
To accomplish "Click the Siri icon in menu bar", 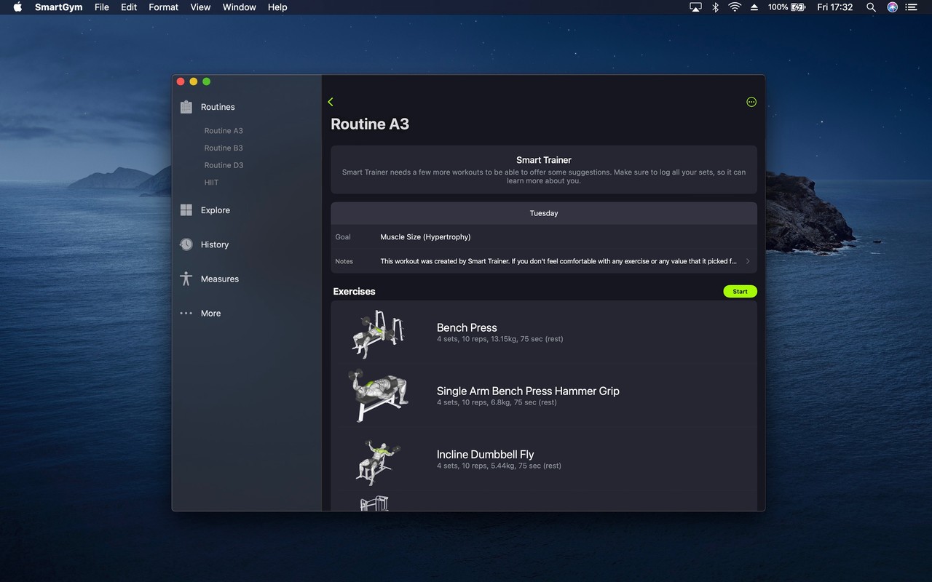I will click(892, 7).
